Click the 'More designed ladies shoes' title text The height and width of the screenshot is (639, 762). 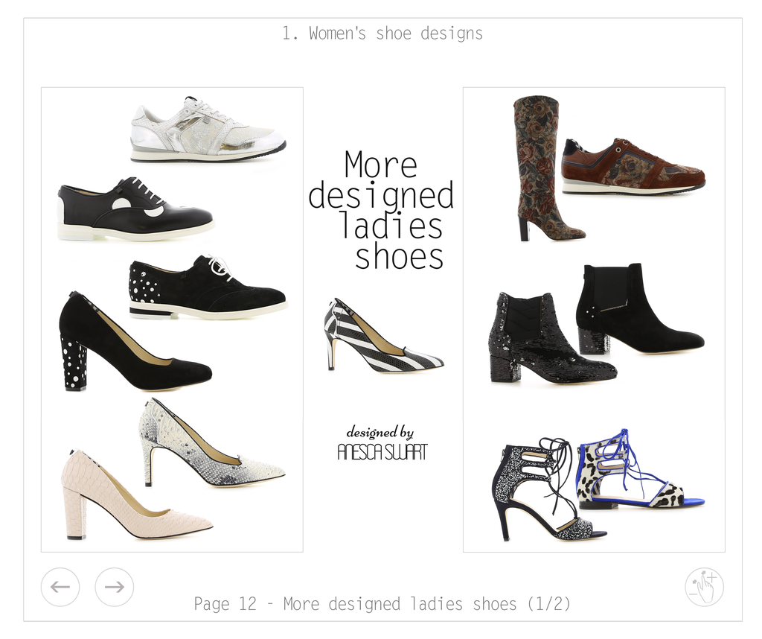click(382, 210)
